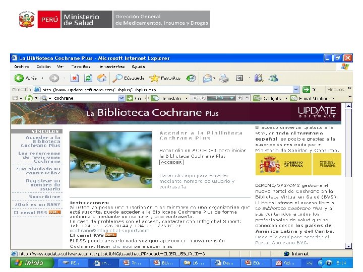Expand the Translate dropdown arrow
This screenshot has height=272, width=363.
(187, 98)
